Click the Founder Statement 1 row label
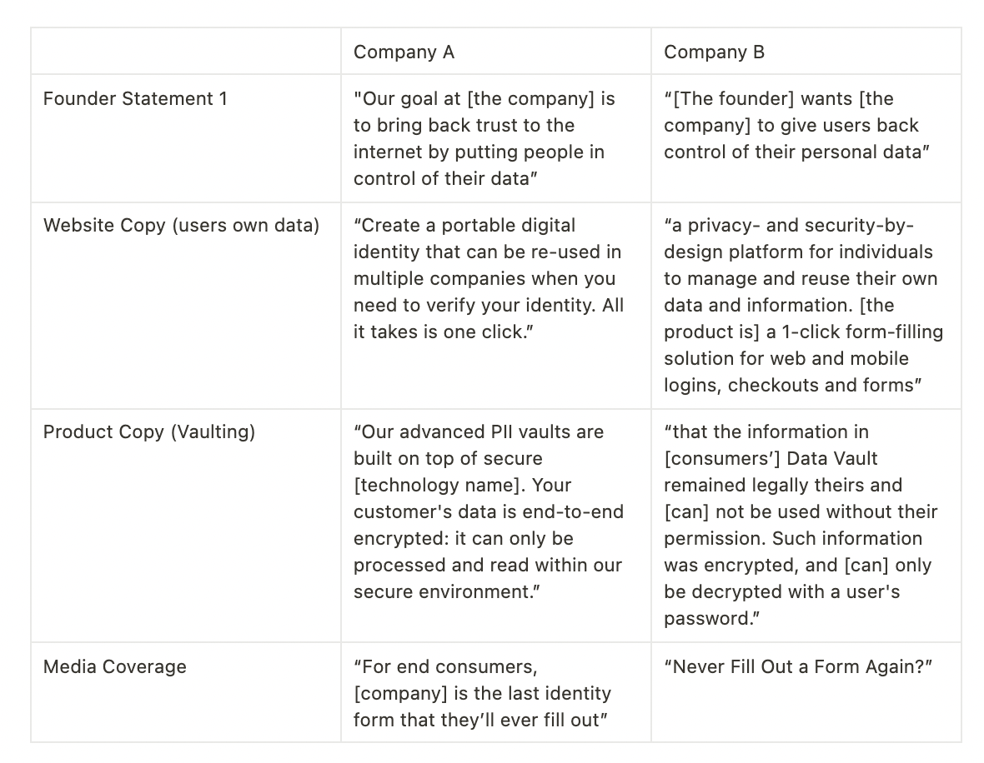 [x=135, y=98]
